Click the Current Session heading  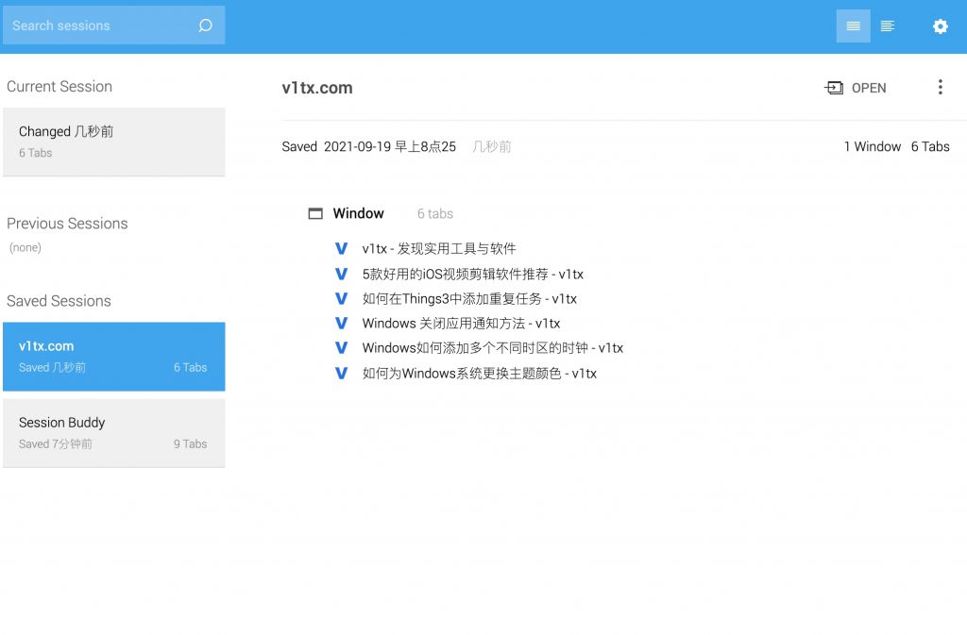(x=59, y=86)
